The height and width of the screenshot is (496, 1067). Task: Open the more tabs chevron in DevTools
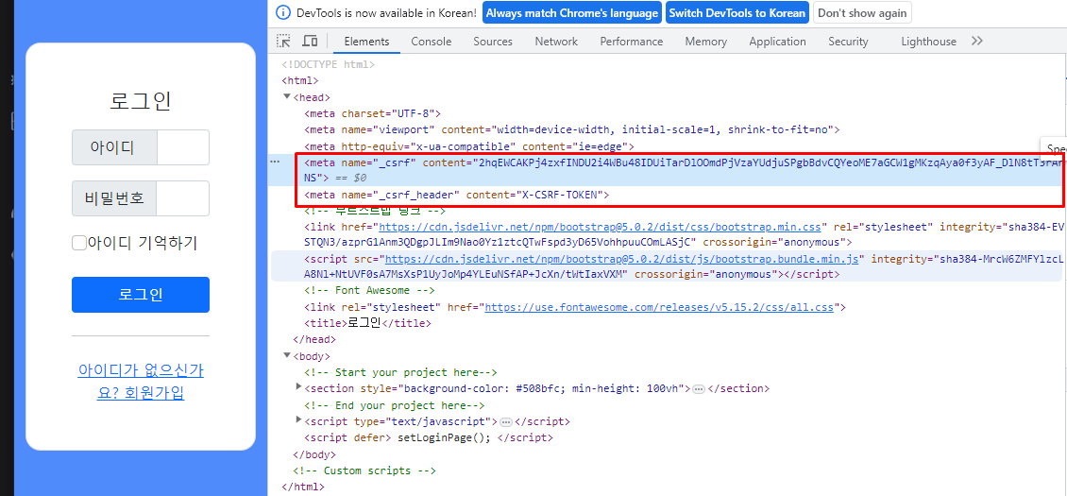[x=977, y=41]
